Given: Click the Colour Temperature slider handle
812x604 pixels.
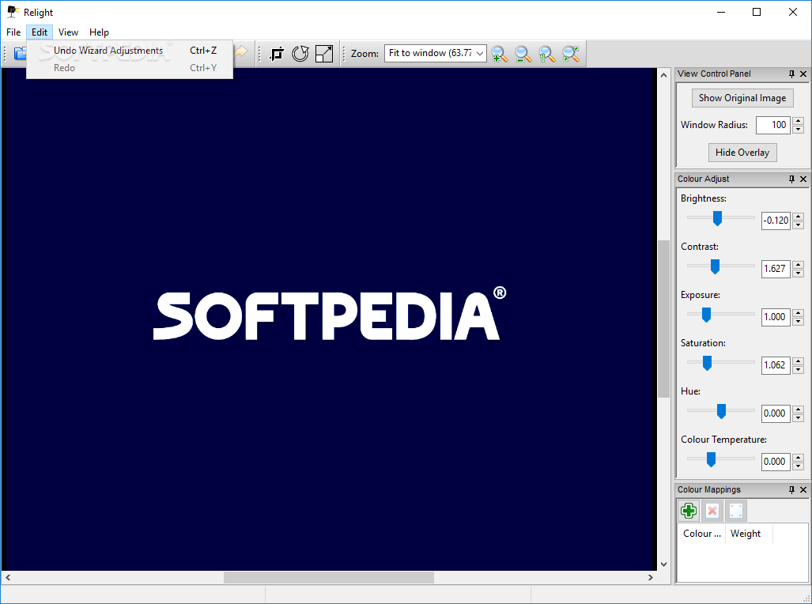Looking at the screenshot, I should coord(711,459).
